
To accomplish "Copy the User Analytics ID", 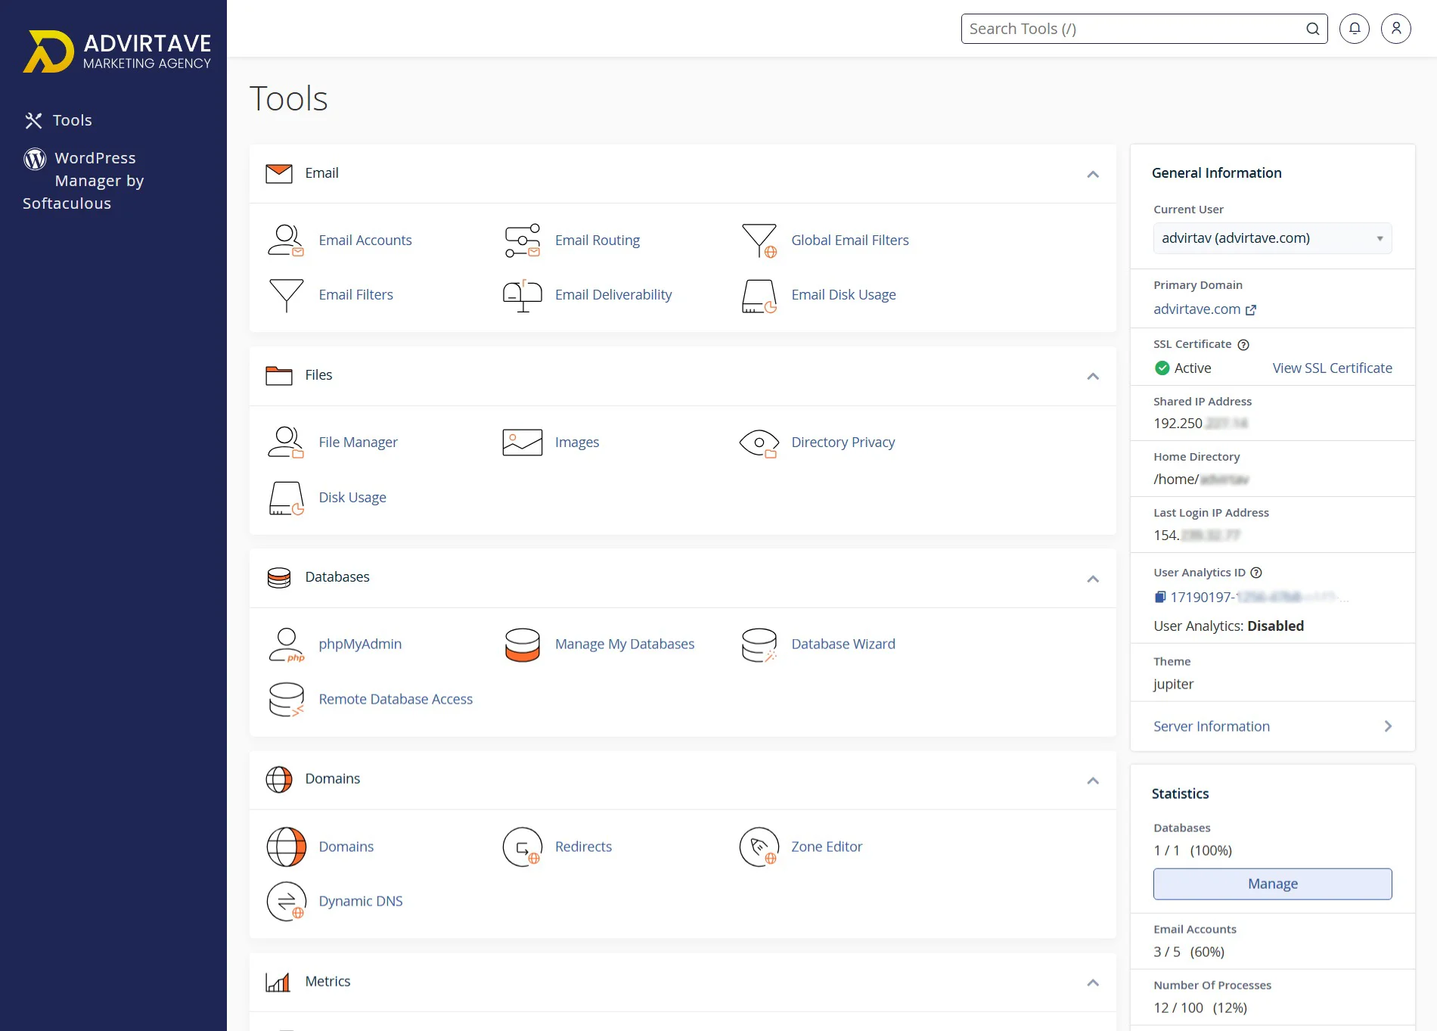I will 1160,598.
